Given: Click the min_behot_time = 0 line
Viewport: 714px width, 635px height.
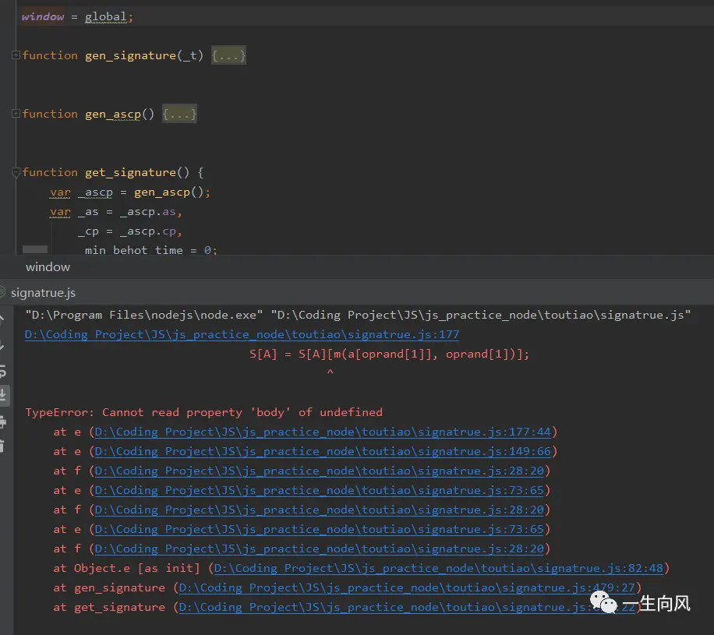Looking at the screenshot, I should click(151, 250).
